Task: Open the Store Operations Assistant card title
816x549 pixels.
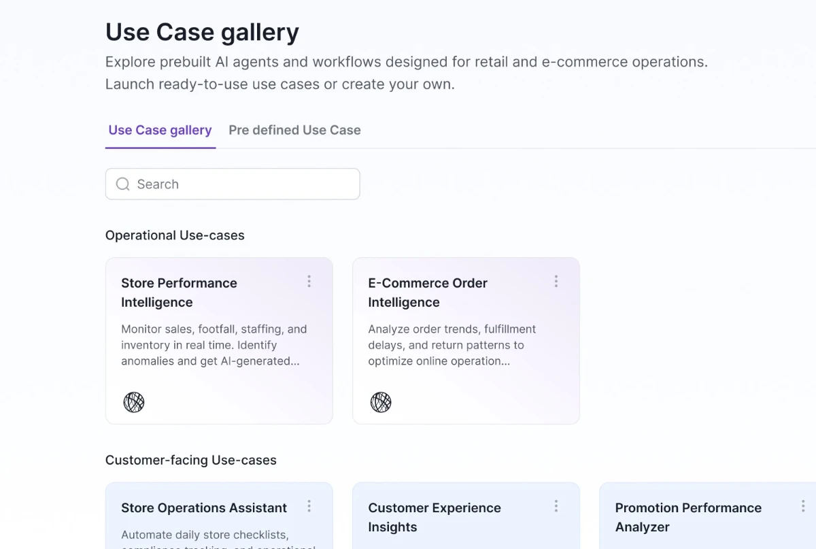Action: pyautogui.click(x=204, y=508)
